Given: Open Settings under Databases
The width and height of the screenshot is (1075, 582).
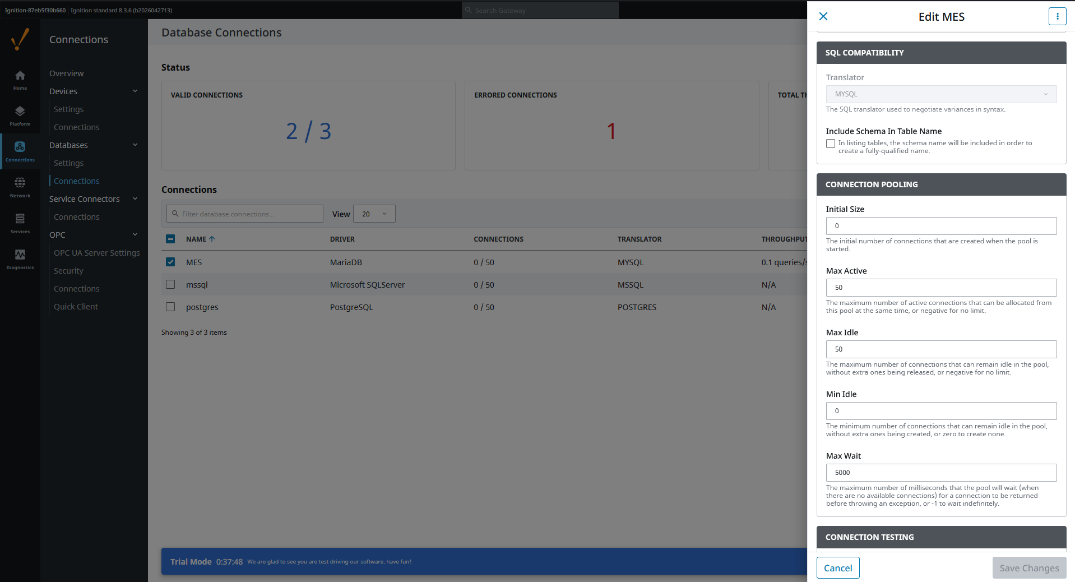Looking at the screenshot, I should coord(68,163).
